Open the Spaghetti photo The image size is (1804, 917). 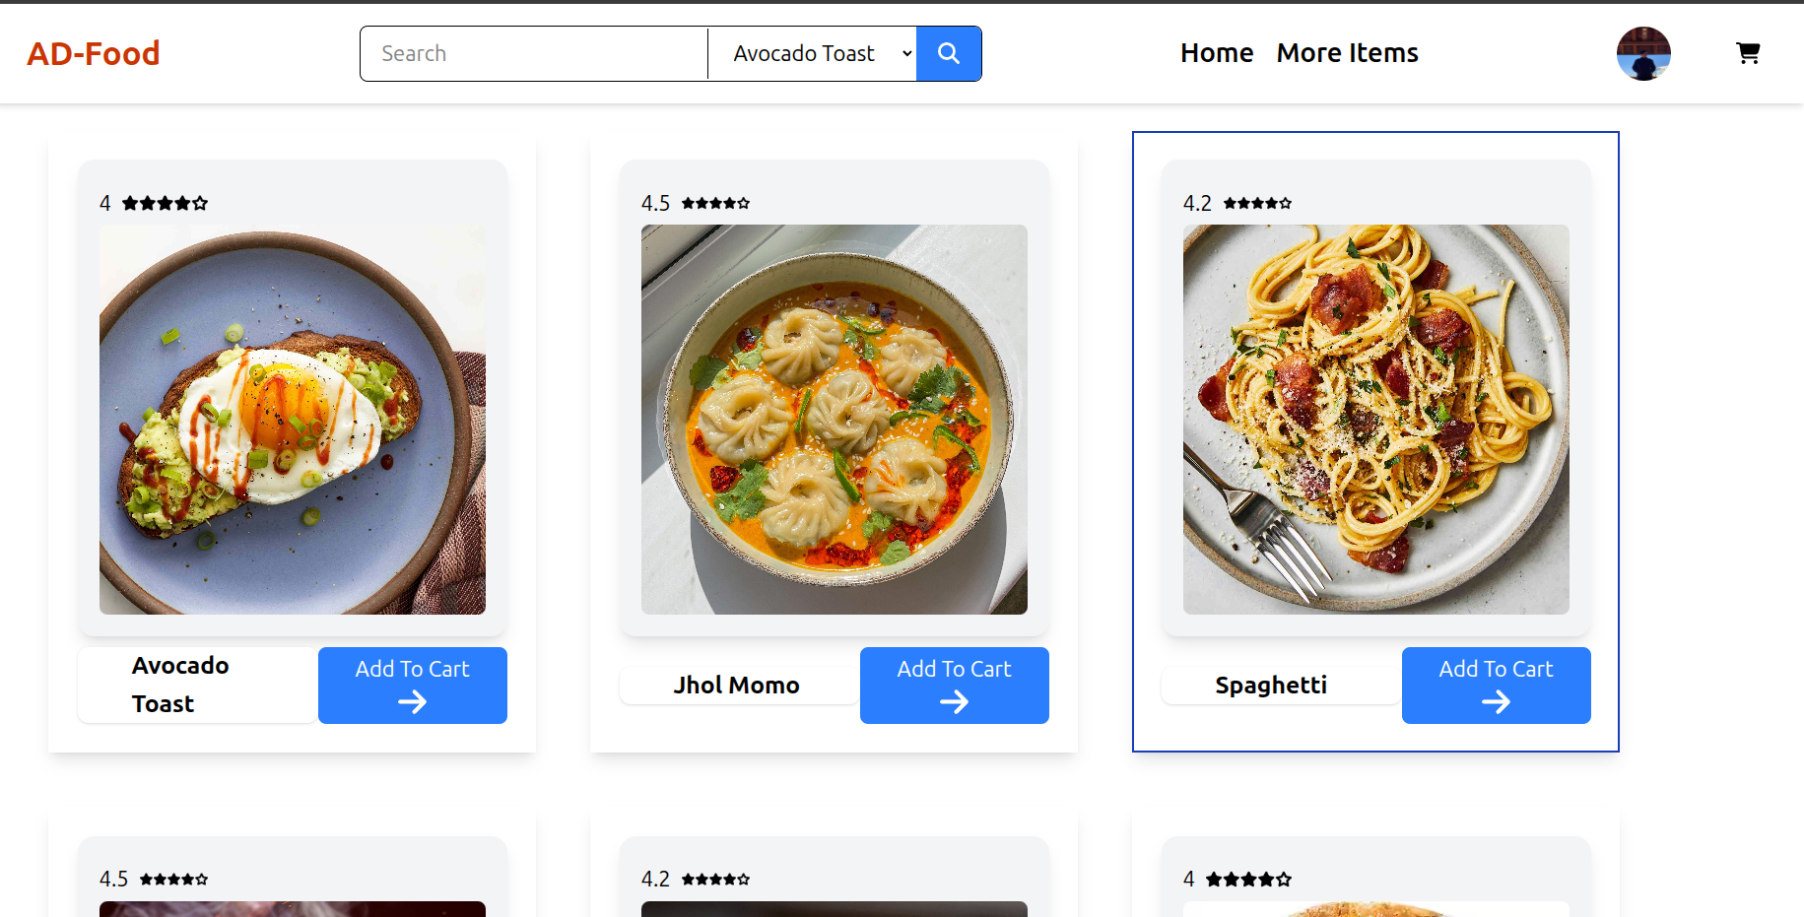[1376, 420]
